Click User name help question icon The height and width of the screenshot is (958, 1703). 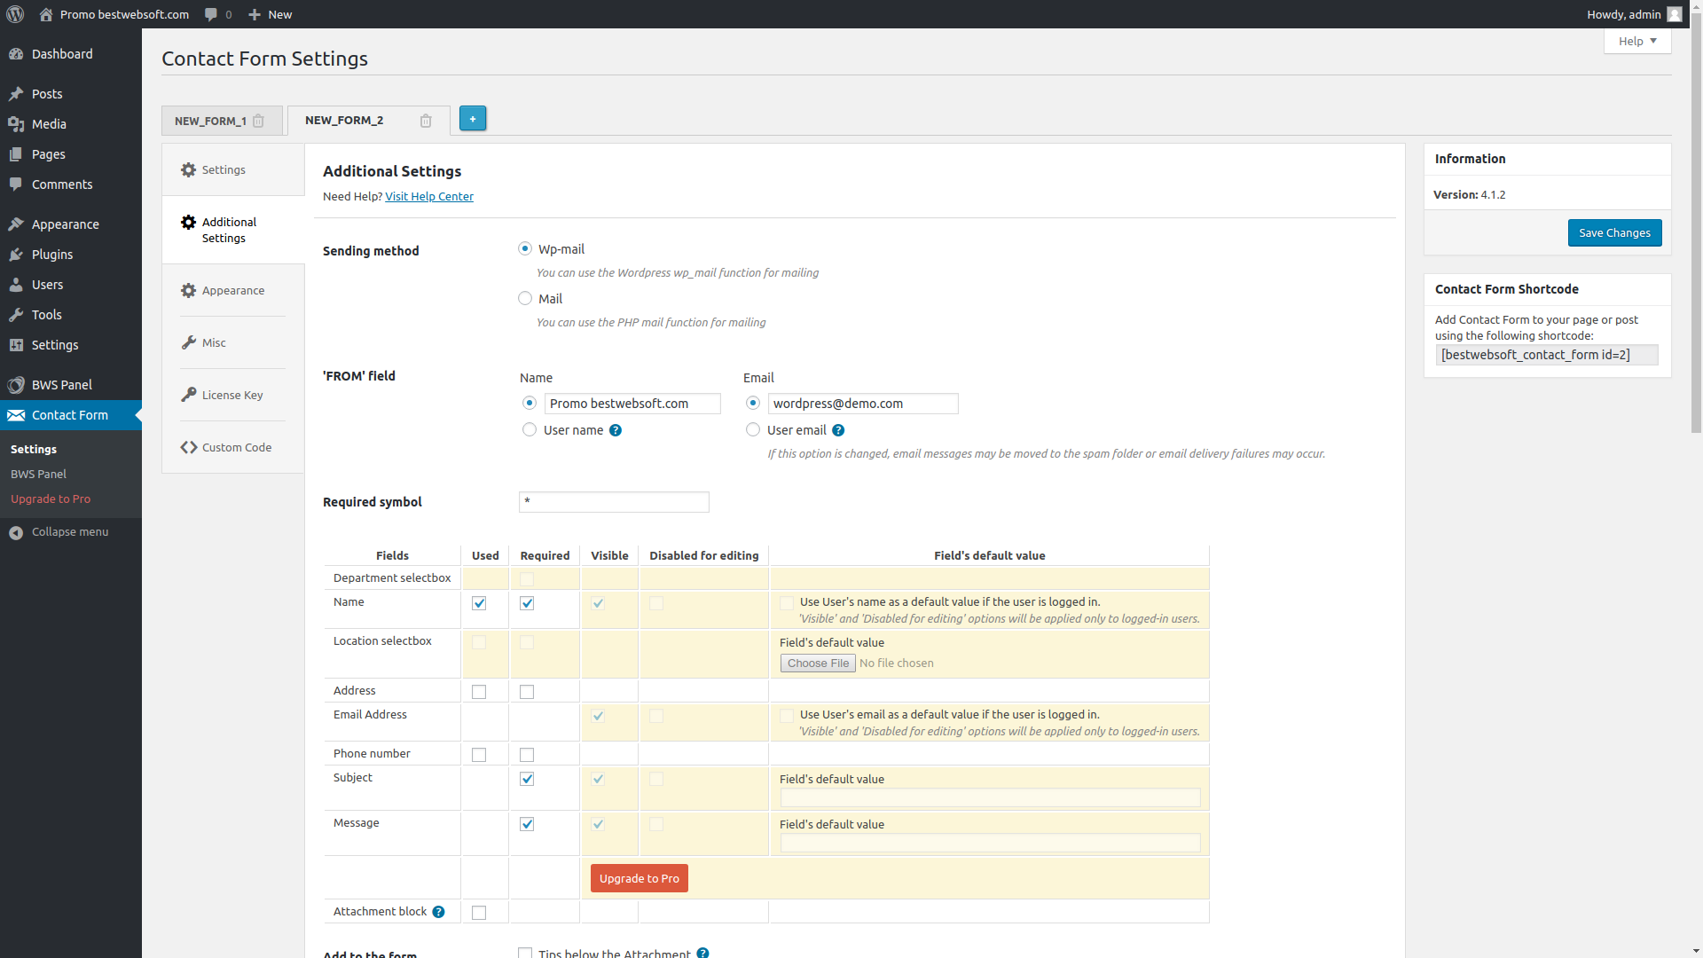[616, 430]
